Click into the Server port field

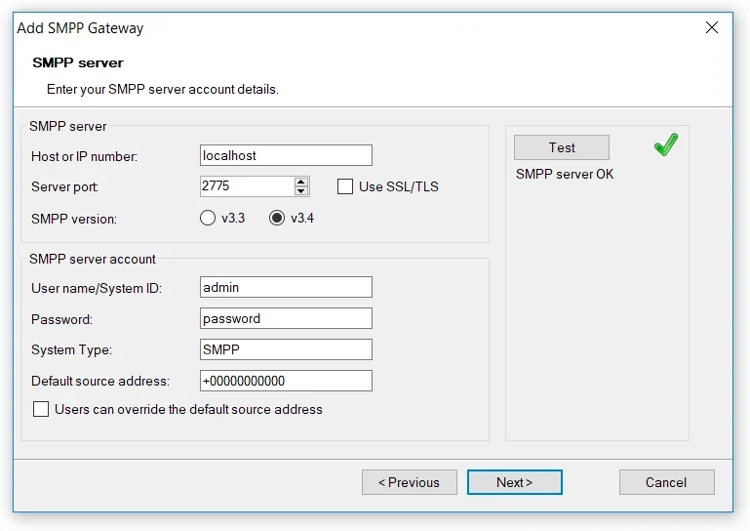[247, 186]
